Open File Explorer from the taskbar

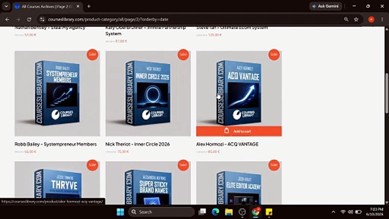[229, 212]
